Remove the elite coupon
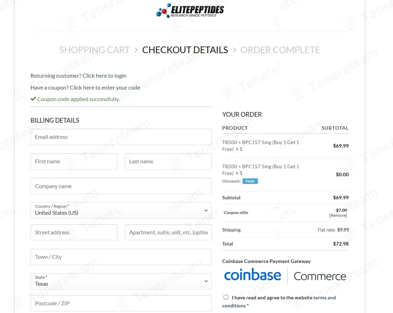Screen dimensions: 393x313 point(338,215)
